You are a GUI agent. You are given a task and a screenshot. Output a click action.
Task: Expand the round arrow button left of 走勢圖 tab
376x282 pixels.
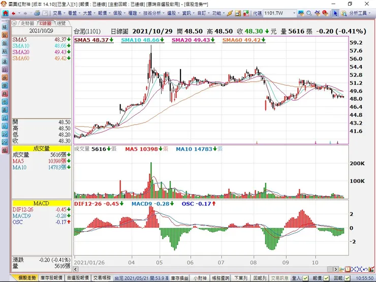pyautogui.click(x=14, y=23)
